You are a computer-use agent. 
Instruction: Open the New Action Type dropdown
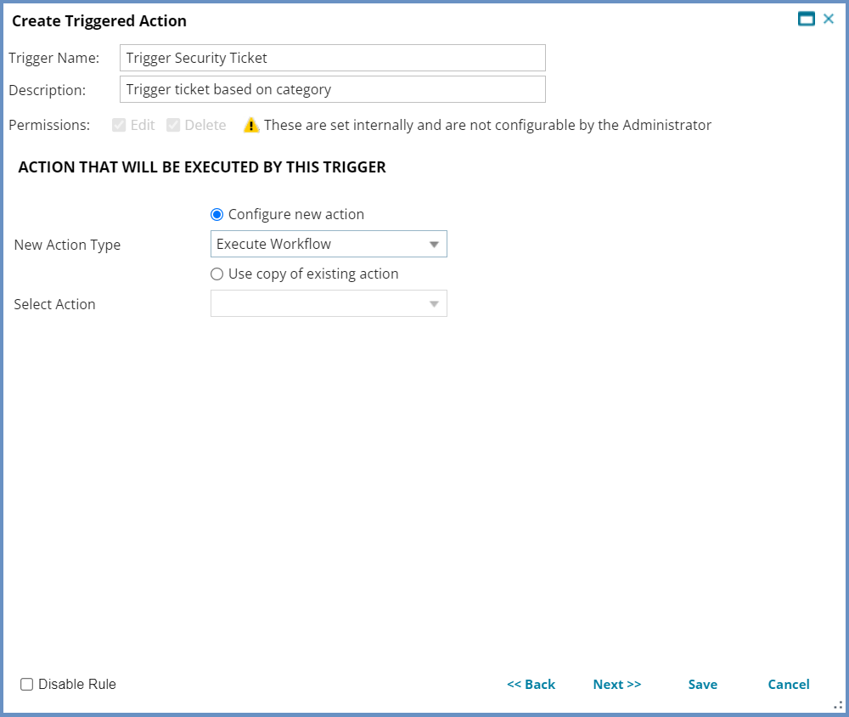(x=329, y=244)
